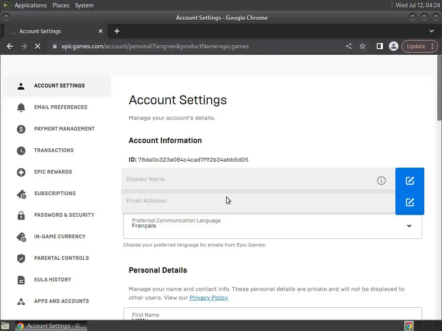Open Chrome three-dot menu

pyautogui.click(x=432, y=47)
